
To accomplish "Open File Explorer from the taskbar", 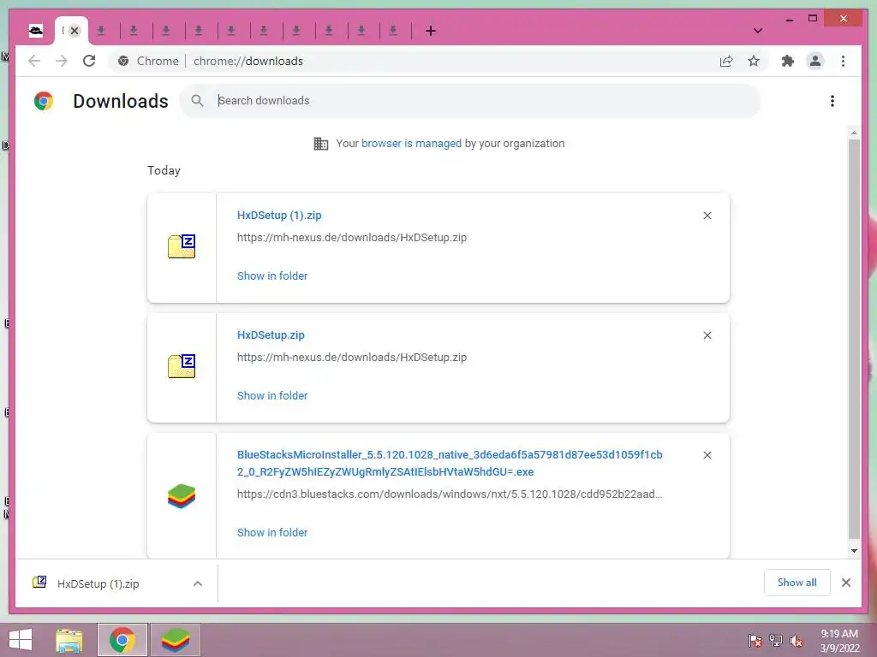I will click(x=69, y=640).
